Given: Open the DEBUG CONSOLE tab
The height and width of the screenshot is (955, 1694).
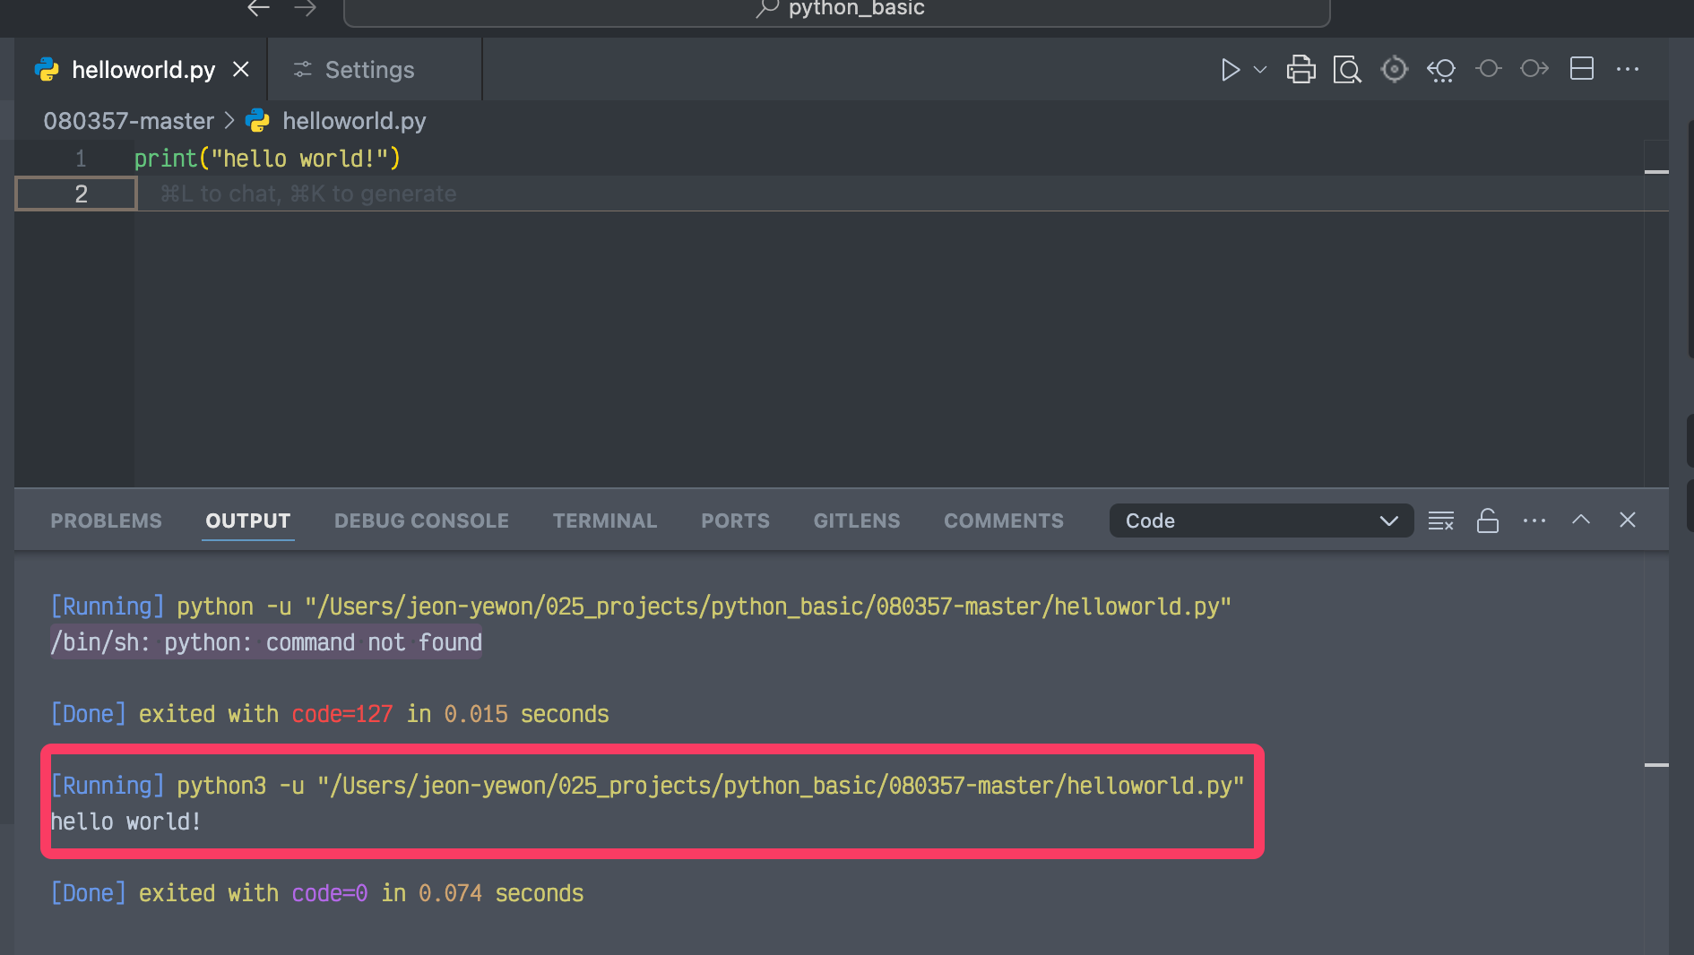Looking at the screenshot, I should [421, 521].
